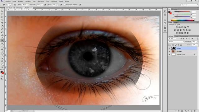The width and height of the screenshot is (199, 112).
Task: Pick a color from the spectrum ramp
Action: pos(183,20)
